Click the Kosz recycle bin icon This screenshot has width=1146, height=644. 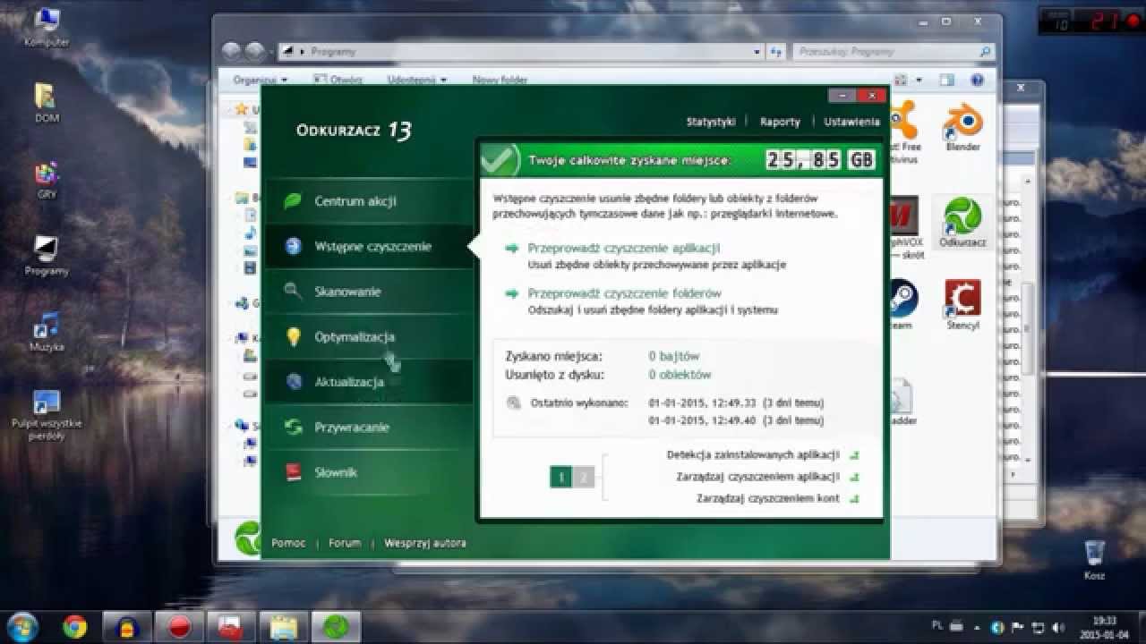coord(1094,560)
